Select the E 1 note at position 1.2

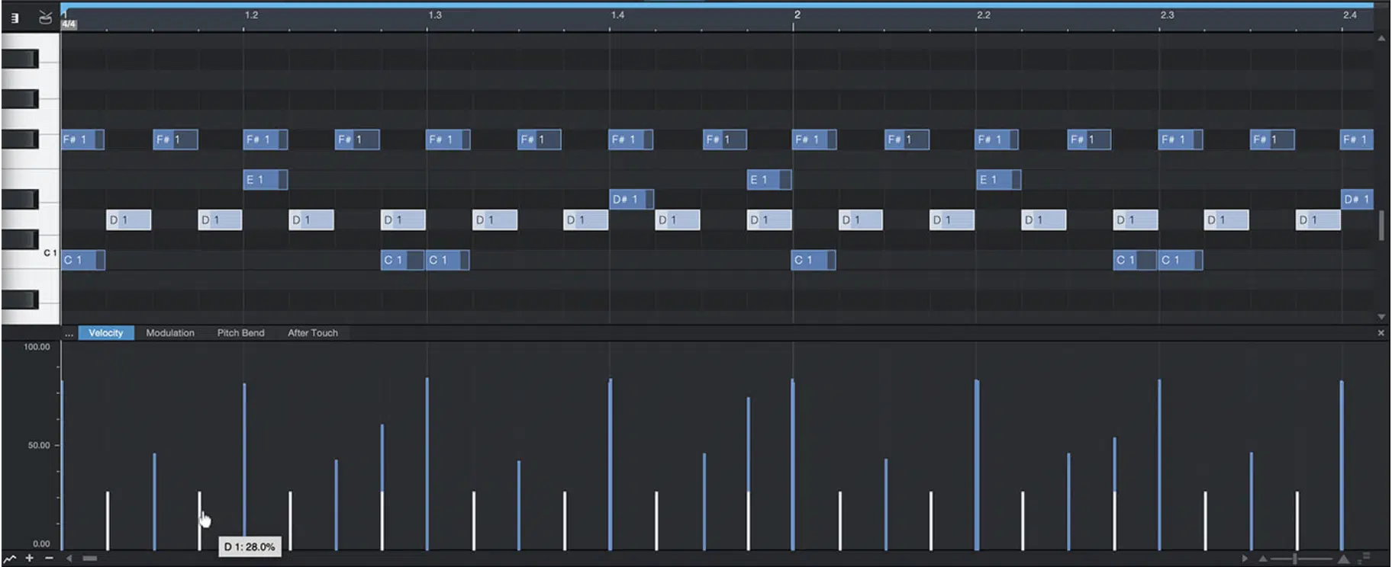tap(265, 180)
